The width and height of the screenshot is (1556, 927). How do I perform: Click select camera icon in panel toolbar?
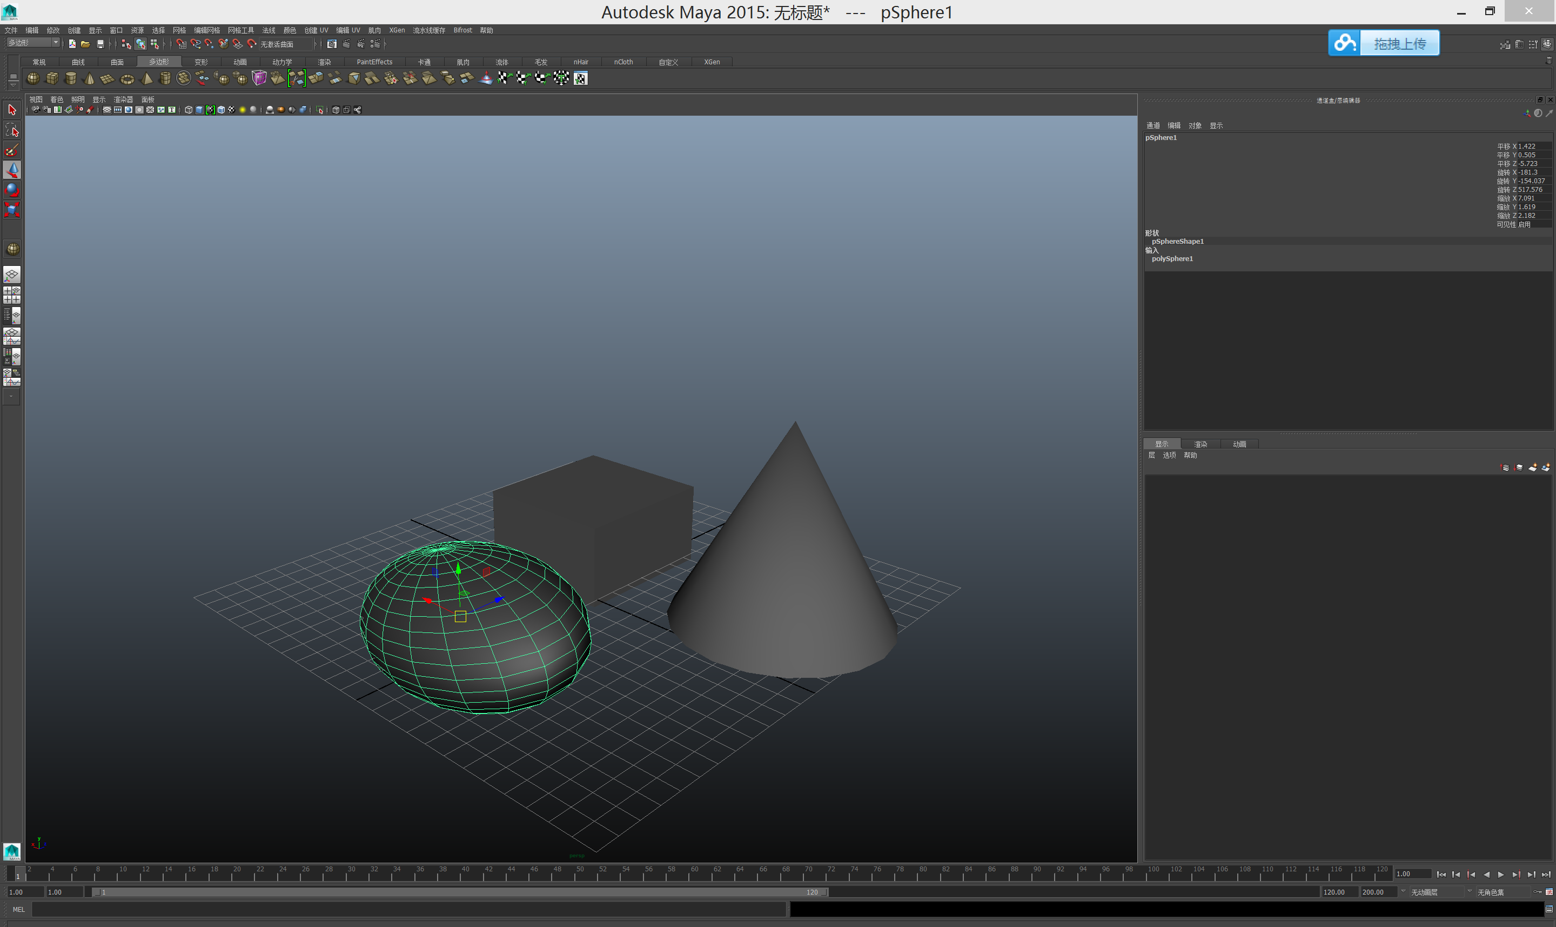[x=35, y=110]
